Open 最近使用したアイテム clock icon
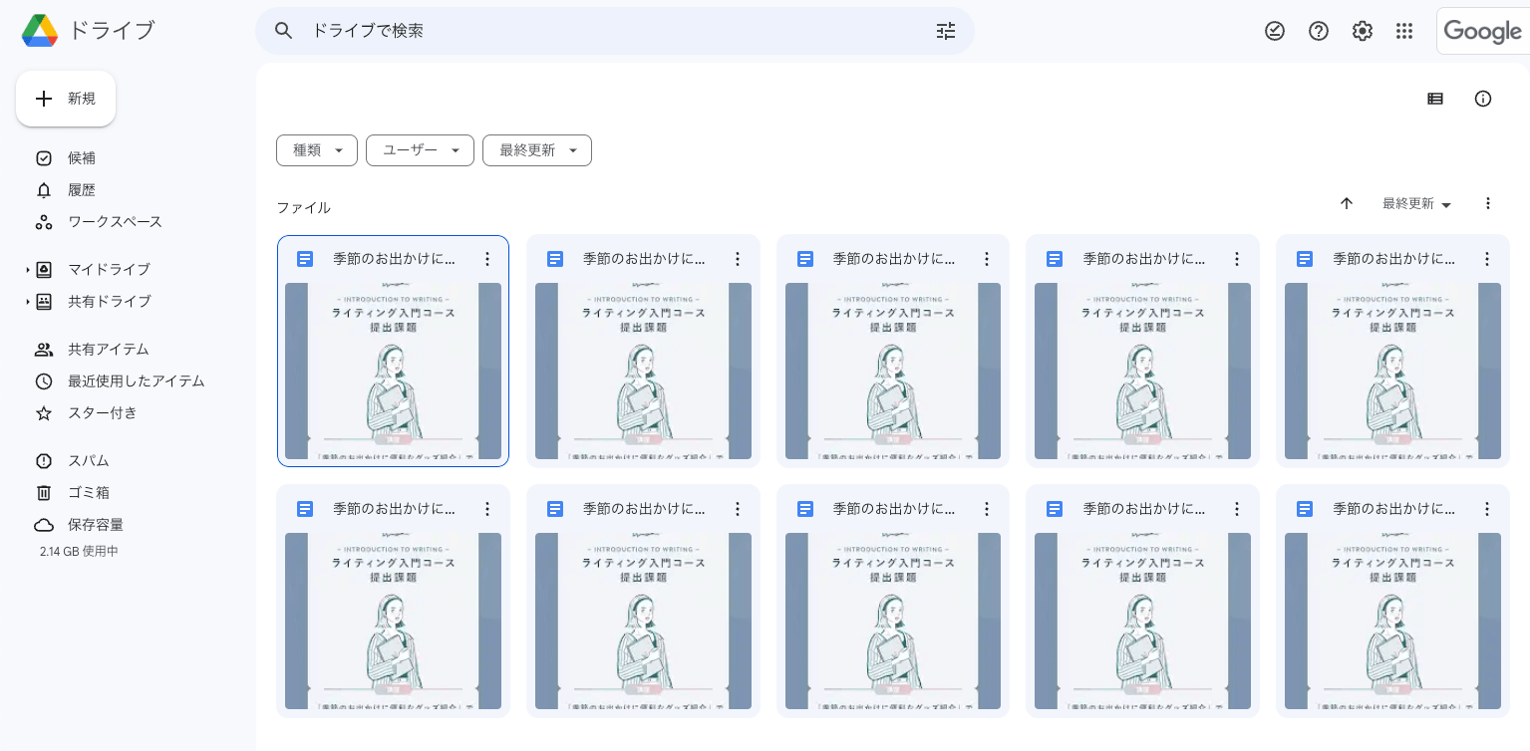 coord(44,381)
